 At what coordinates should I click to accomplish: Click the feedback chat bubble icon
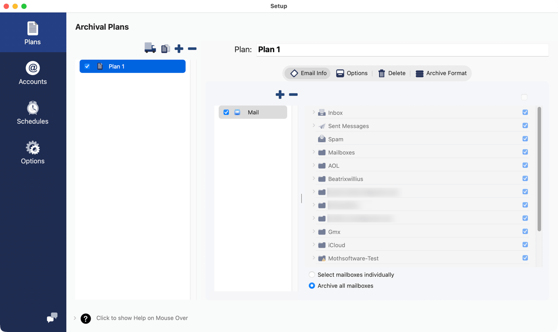tap(52, 317)
